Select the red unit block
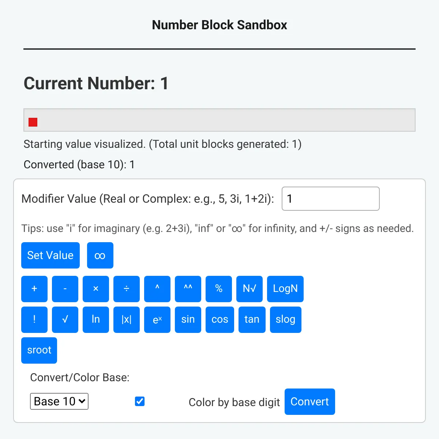This screenshot has width=439, height=439. click(x=33, y=122)
